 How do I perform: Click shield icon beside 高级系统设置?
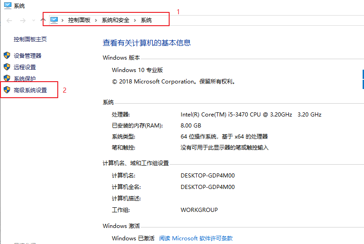[7, 89]
